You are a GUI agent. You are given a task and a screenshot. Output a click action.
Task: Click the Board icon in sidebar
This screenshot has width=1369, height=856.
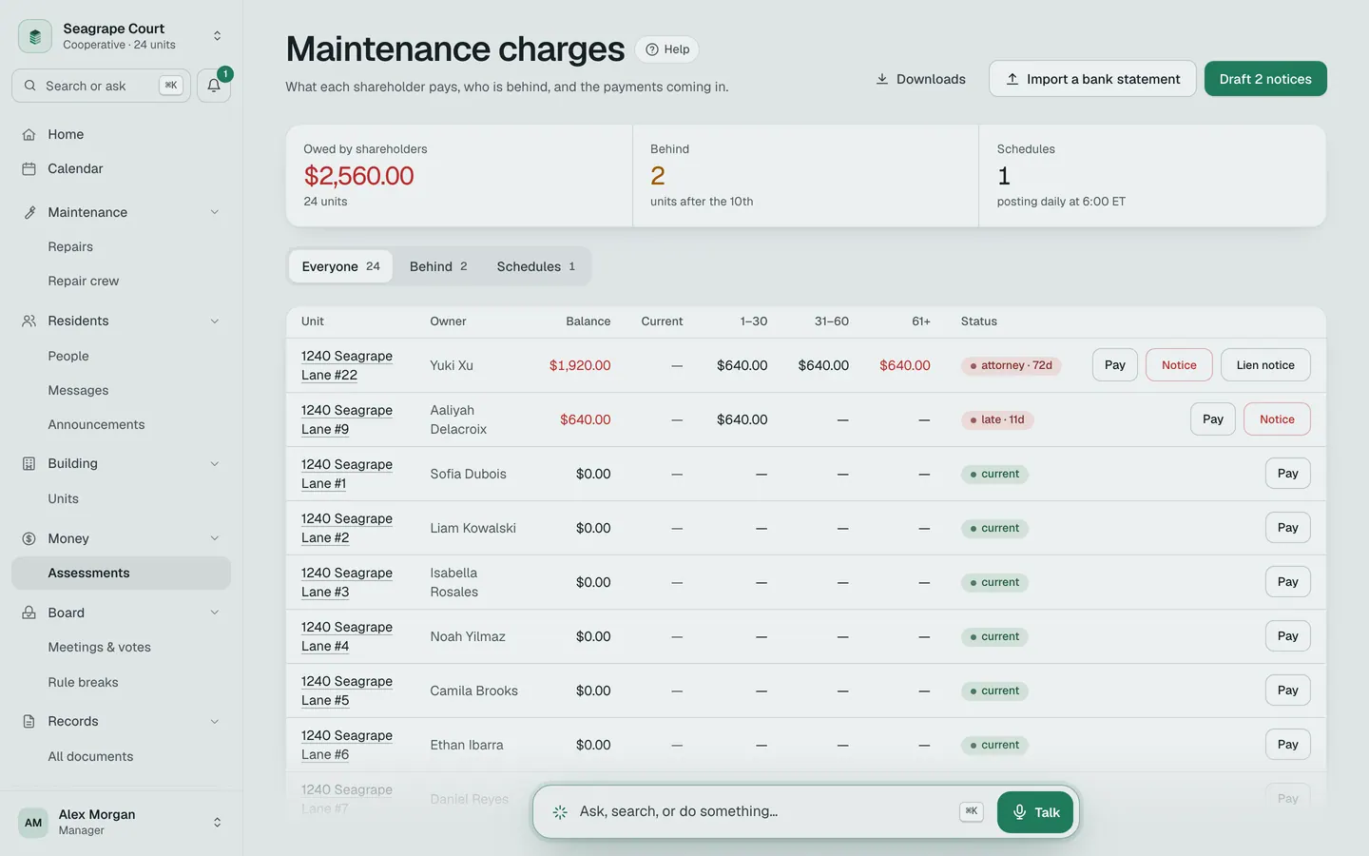click(x=29, y=613)
